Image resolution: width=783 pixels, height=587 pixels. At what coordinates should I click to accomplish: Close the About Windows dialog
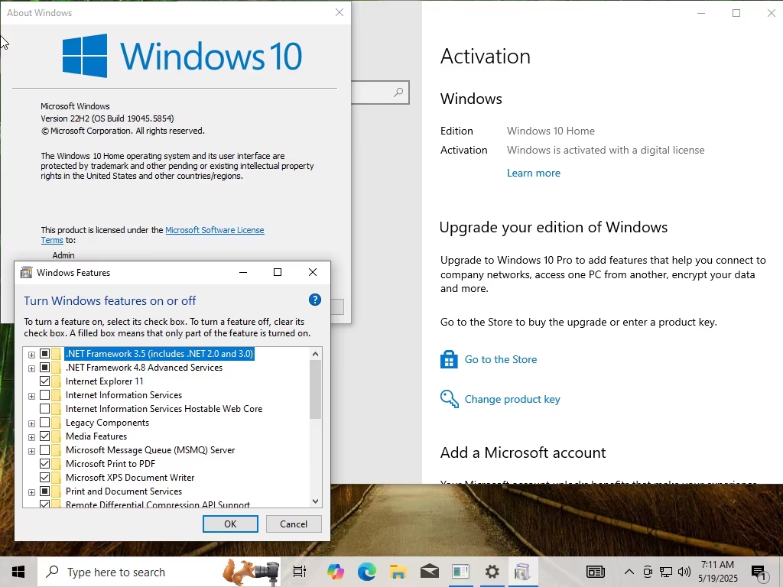click(x=340, y=12)
